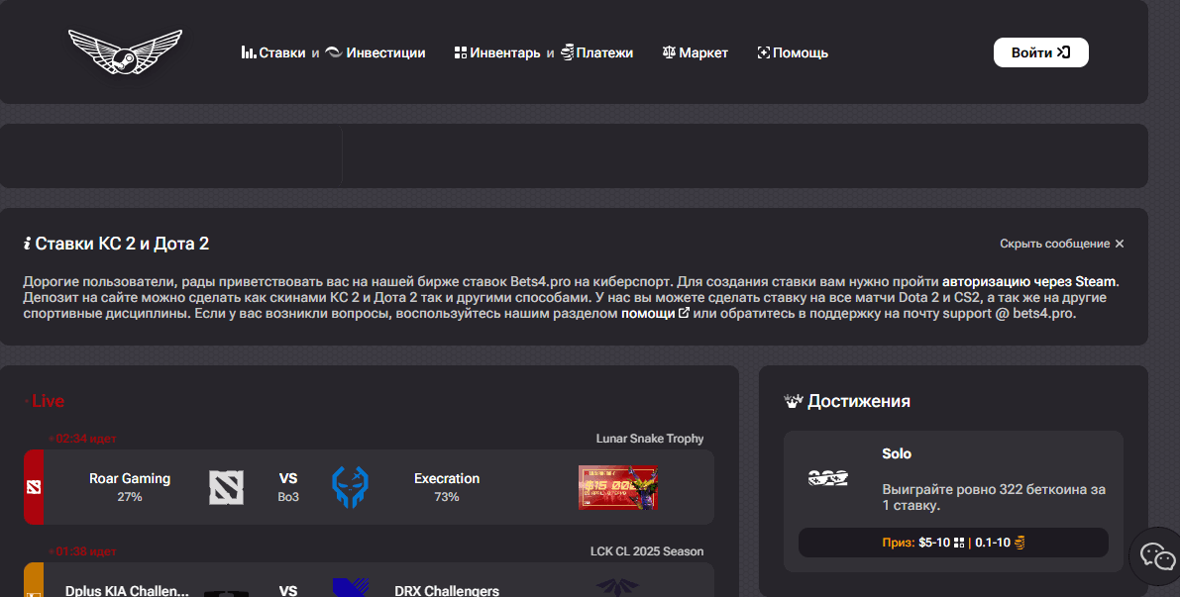Open the Инвентарь menu item

[x=497, y=52]
